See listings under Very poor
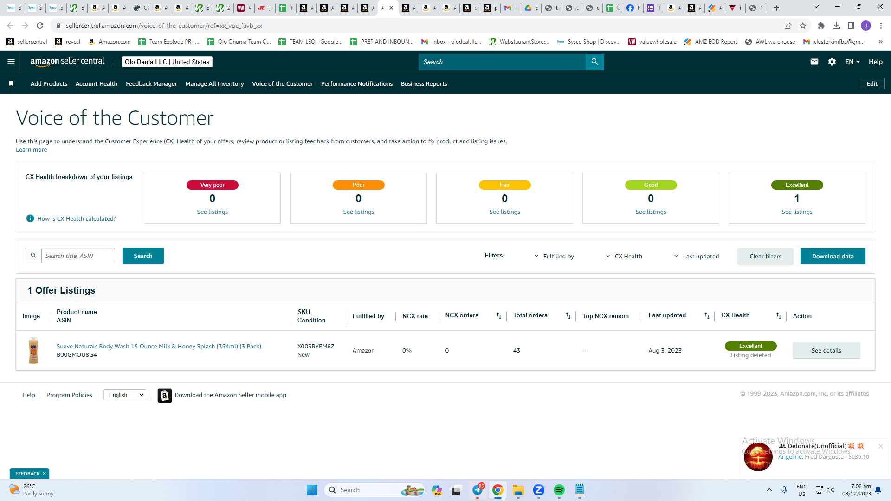The image size is (891, 501). click(x=212, y=212)
